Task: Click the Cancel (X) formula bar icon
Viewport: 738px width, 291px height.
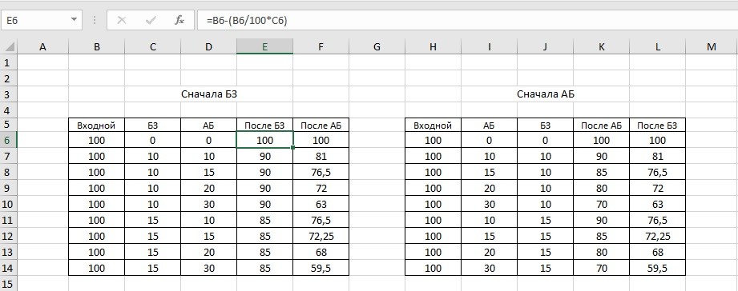Action: click(x=122, y=21)
